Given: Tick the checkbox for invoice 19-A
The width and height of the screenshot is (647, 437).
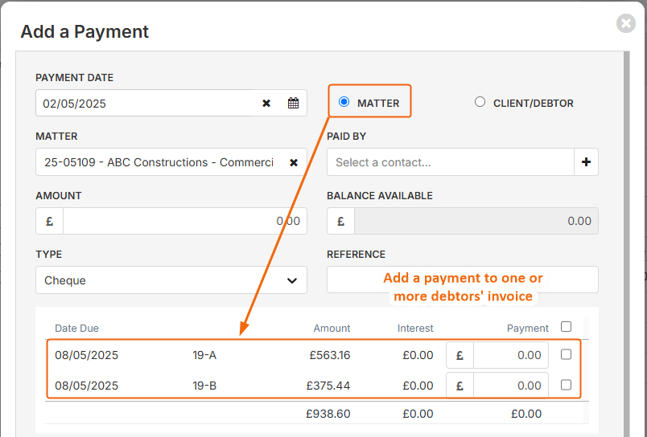Looking at the screenshot, I should pyautogui.click(x=567, y=354).
